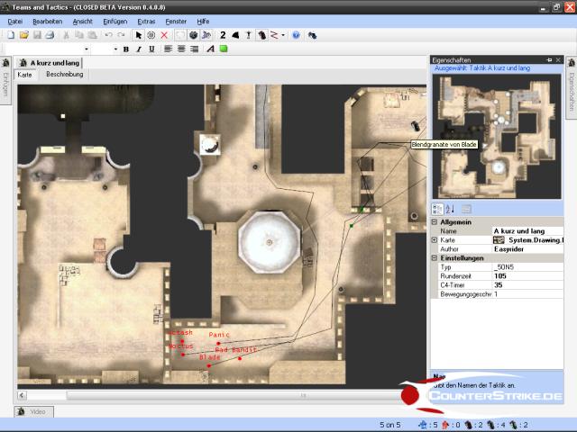The width and height of the screenshot is (577, 432).
Task: Switch to the Beschreibung tab
Action: point(65,75)
